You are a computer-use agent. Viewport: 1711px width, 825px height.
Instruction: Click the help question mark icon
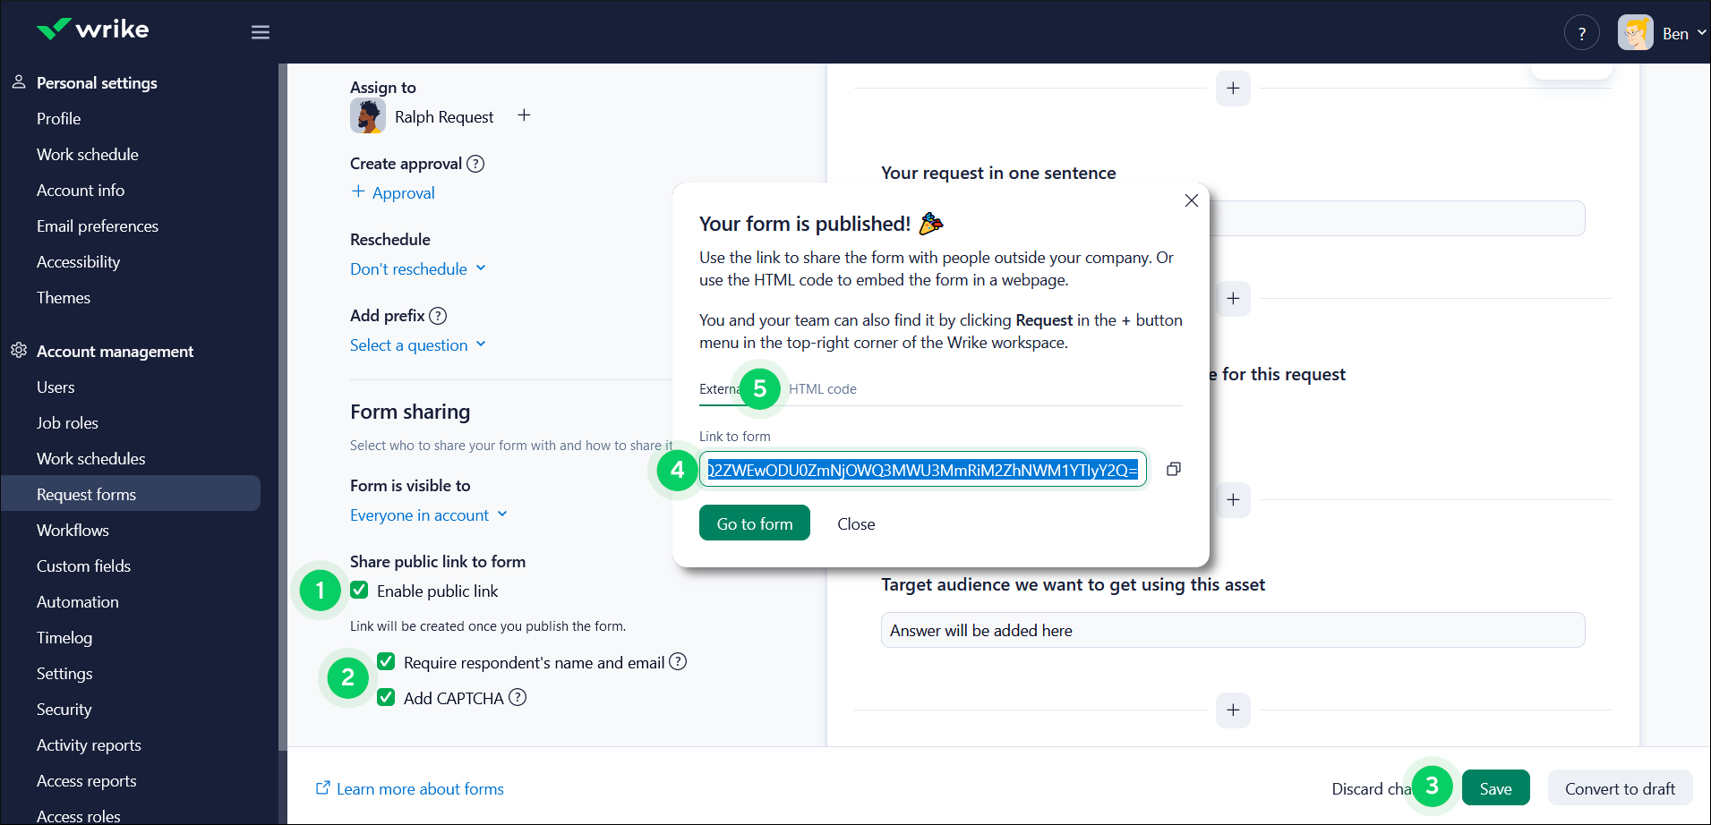[x=1581, y=32]
